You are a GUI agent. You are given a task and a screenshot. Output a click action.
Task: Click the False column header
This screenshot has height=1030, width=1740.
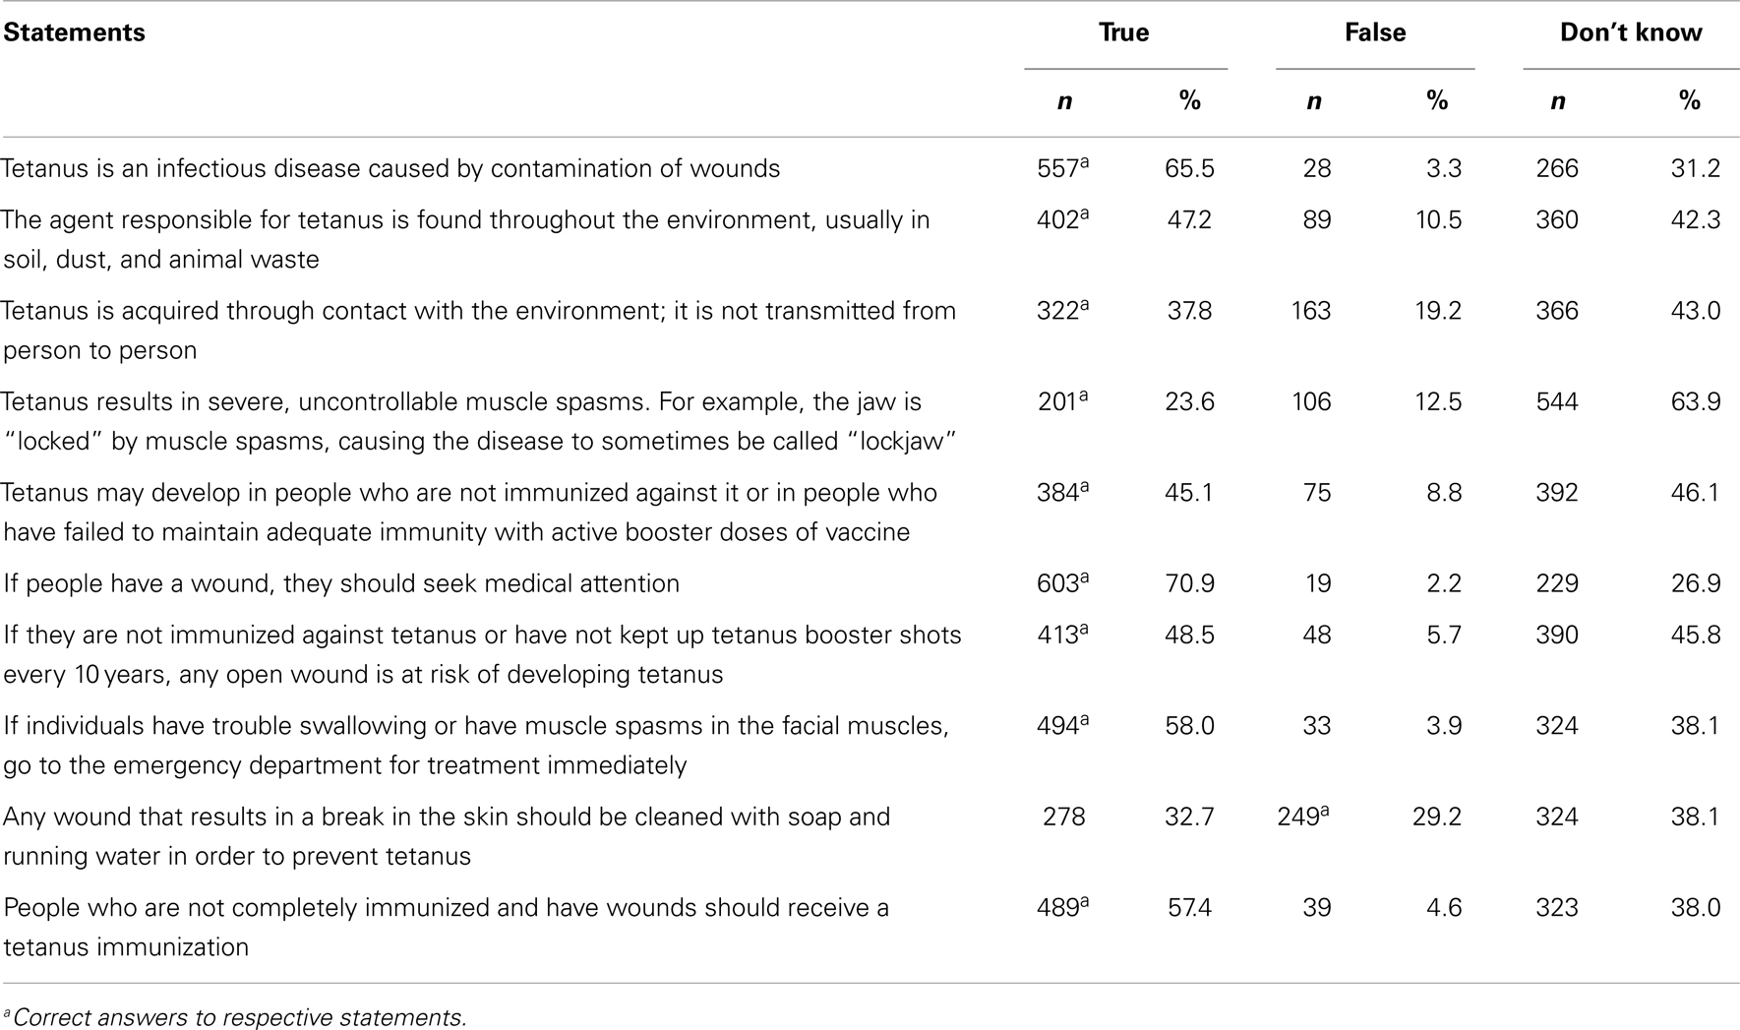pyautogui.click(x=1375, y=32)
